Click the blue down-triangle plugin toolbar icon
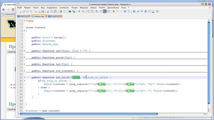This screenshot has height=120, width=214. [142, 11]
